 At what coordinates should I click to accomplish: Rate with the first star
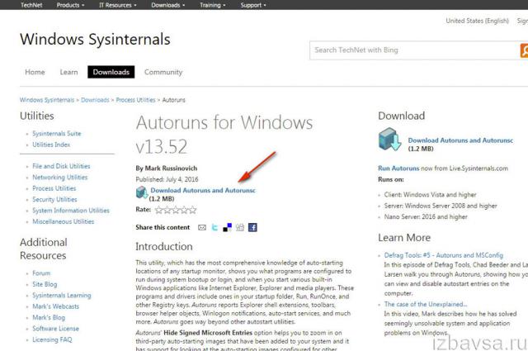[x=158, y=210]
